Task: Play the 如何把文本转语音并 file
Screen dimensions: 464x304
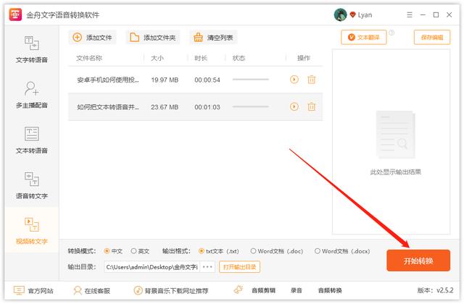Action: pyautogui.click(x=294, y=106)
